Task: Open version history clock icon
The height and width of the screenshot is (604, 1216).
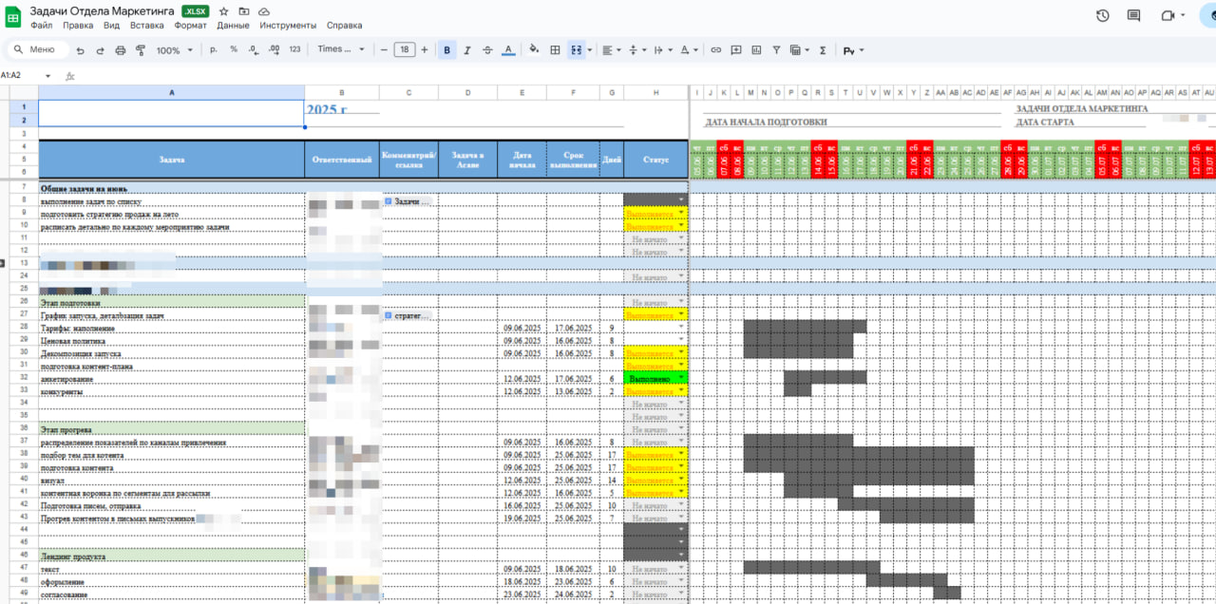Action: pos(1103,16)
